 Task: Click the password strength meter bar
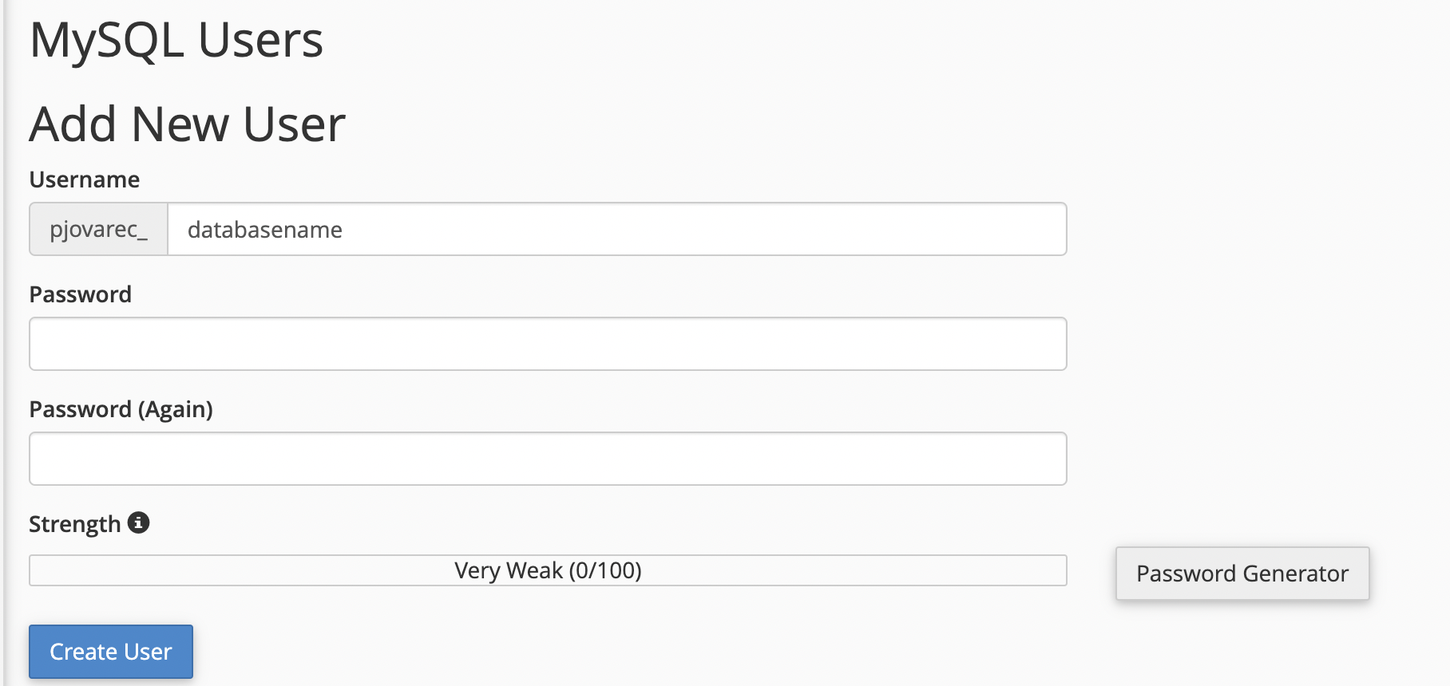pos(548,570)
